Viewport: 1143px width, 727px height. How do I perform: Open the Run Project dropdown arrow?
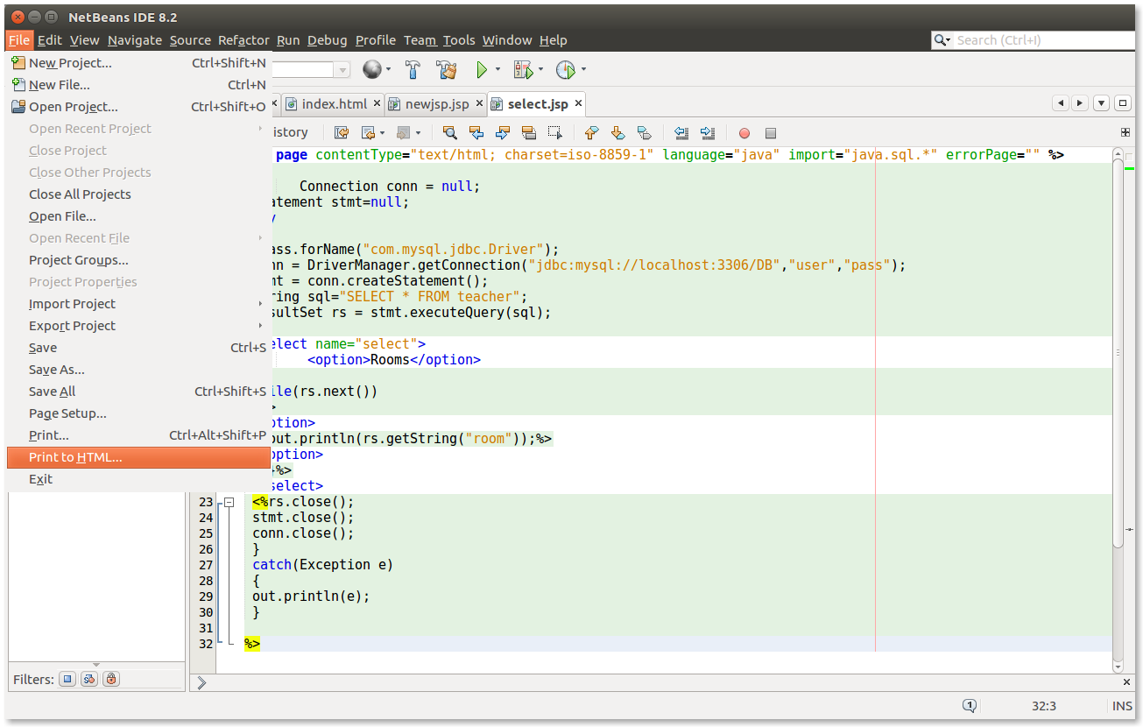click(x=497, y=69)
